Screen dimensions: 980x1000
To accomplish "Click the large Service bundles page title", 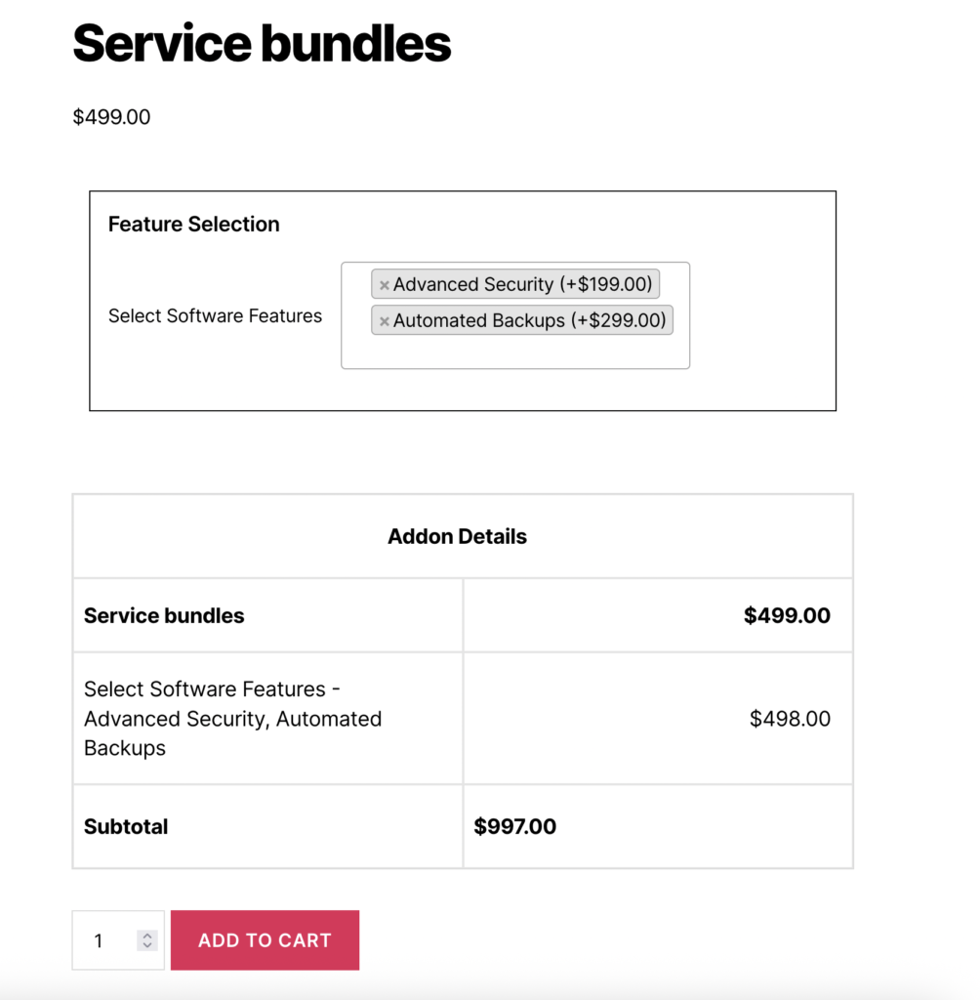I will coord(262,44).
